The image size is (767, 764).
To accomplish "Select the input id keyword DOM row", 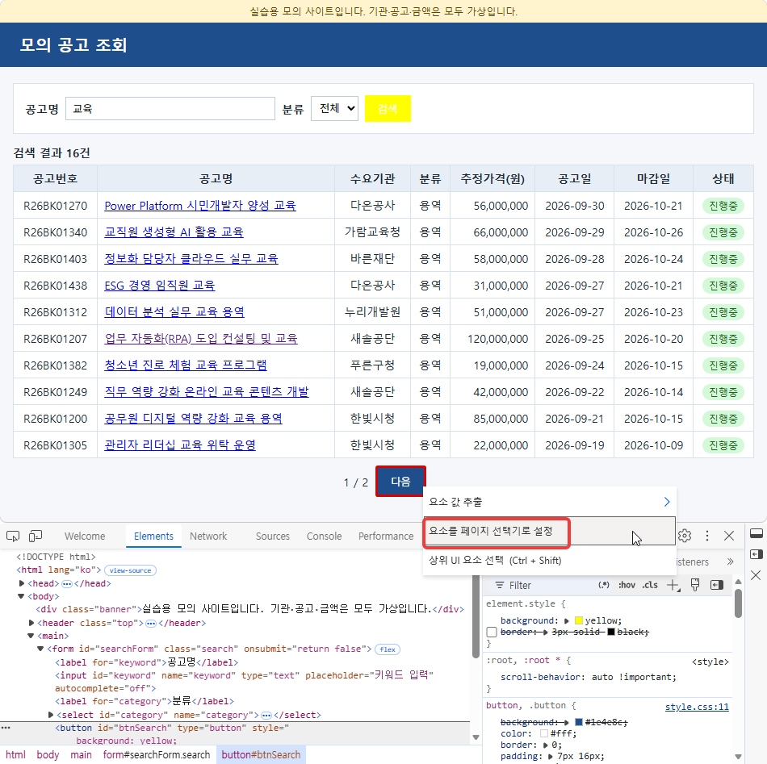I will click(x=244, y=682).
